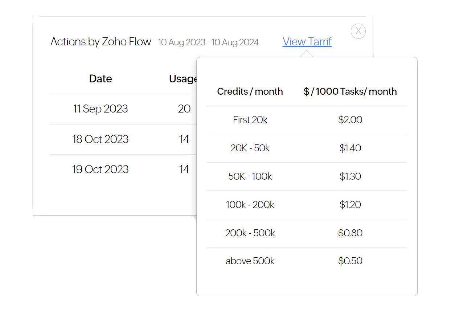This screenshot has height=315, width=455.
Task: Select the above 500k tariff tier
Action: coord(250,261)
